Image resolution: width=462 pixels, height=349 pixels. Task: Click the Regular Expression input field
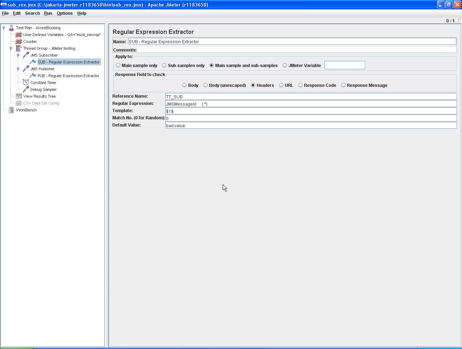[310, 104]
